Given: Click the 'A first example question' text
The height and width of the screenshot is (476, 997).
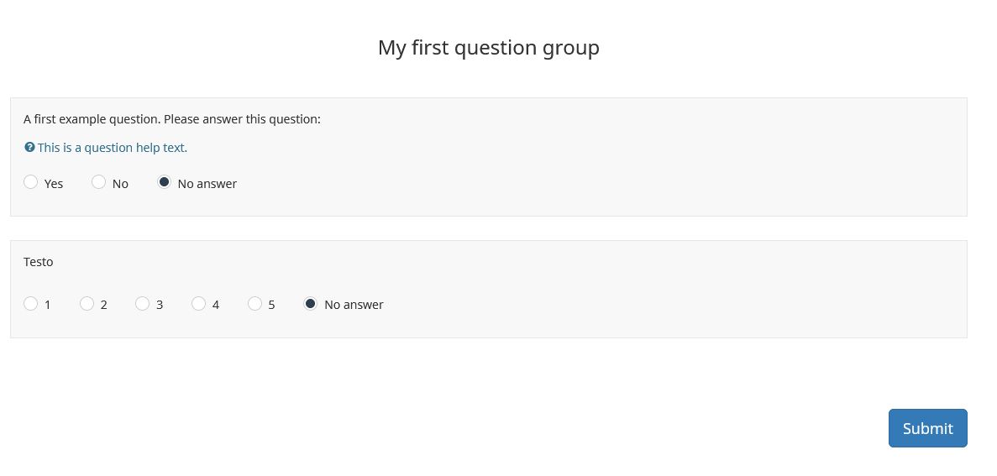Looking at the screenshot, I should pyautogui.click(x=172, y=119).
